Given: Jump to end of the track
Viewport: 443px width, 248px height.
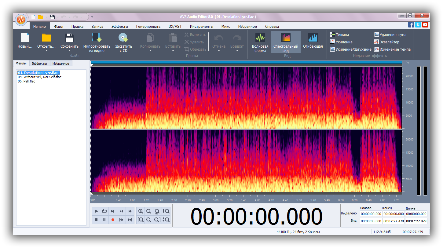Looking at the screenshot, I should 130,220.
